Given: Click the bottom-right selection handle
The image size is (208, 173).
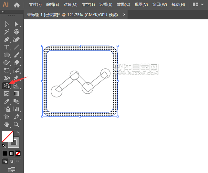Looking at the screenshot, I should click(118, 117).
